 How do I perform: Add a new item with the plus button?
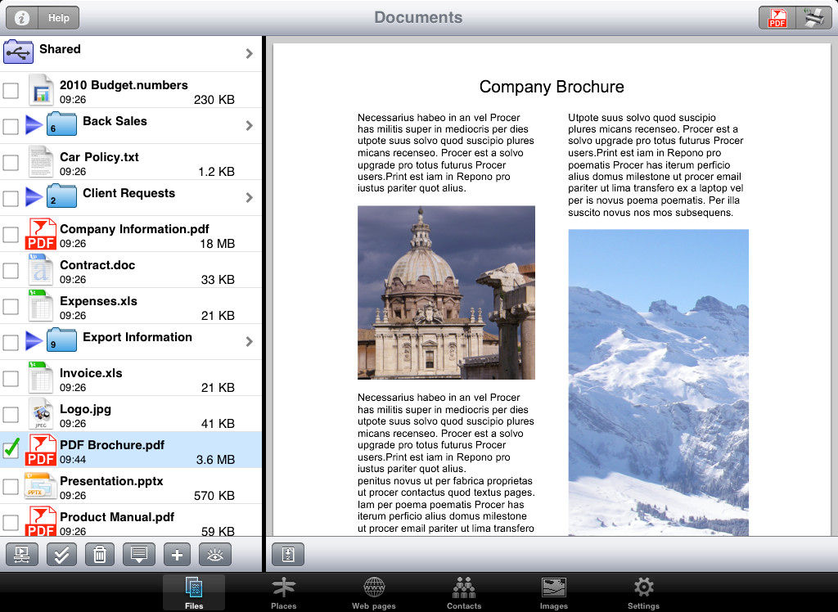(177, 554)
